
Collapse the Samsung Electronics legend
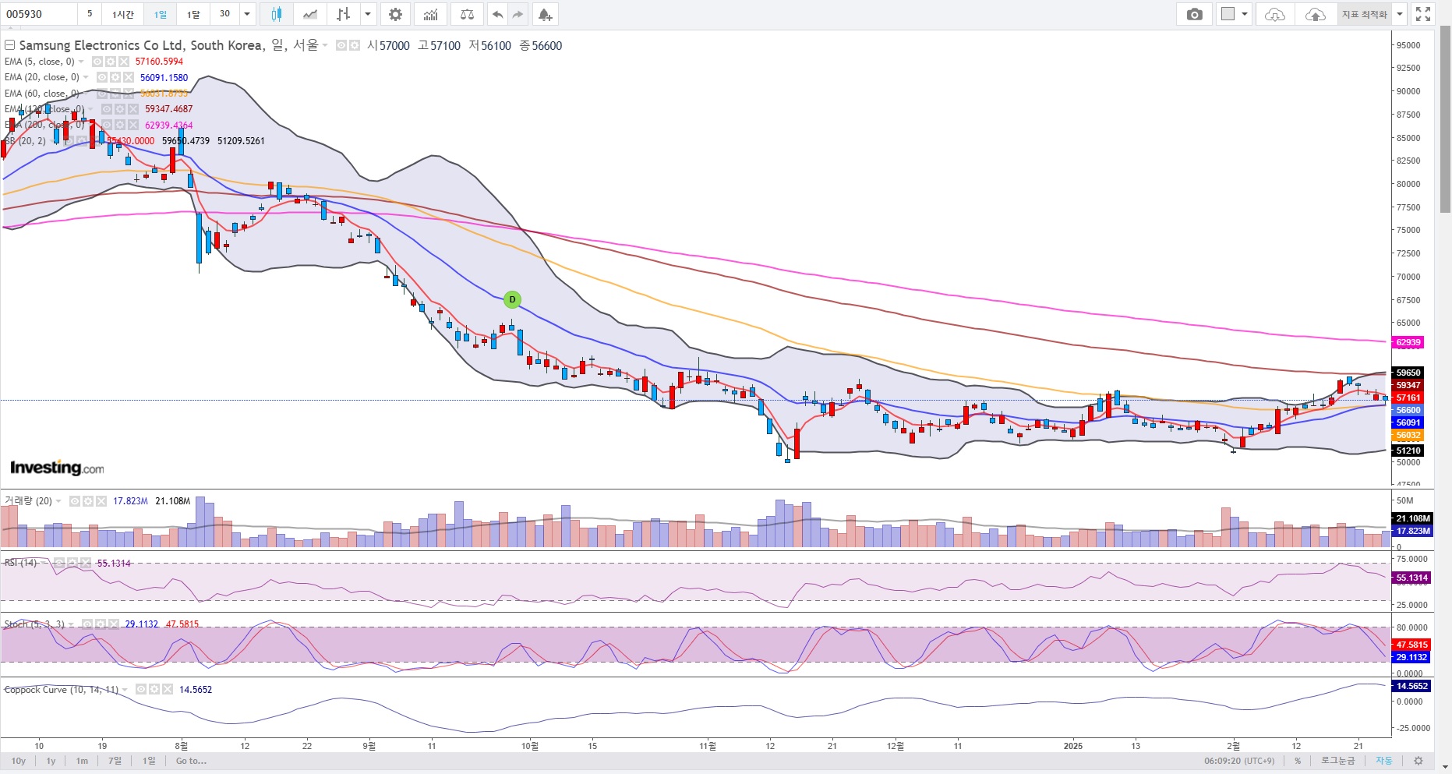(10, 45)
